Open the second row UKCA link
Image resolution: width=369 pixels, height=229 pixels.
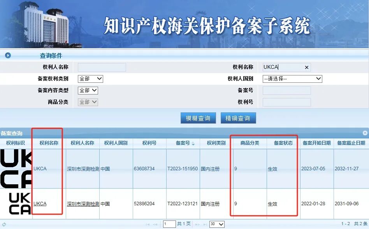coord(40,204)
